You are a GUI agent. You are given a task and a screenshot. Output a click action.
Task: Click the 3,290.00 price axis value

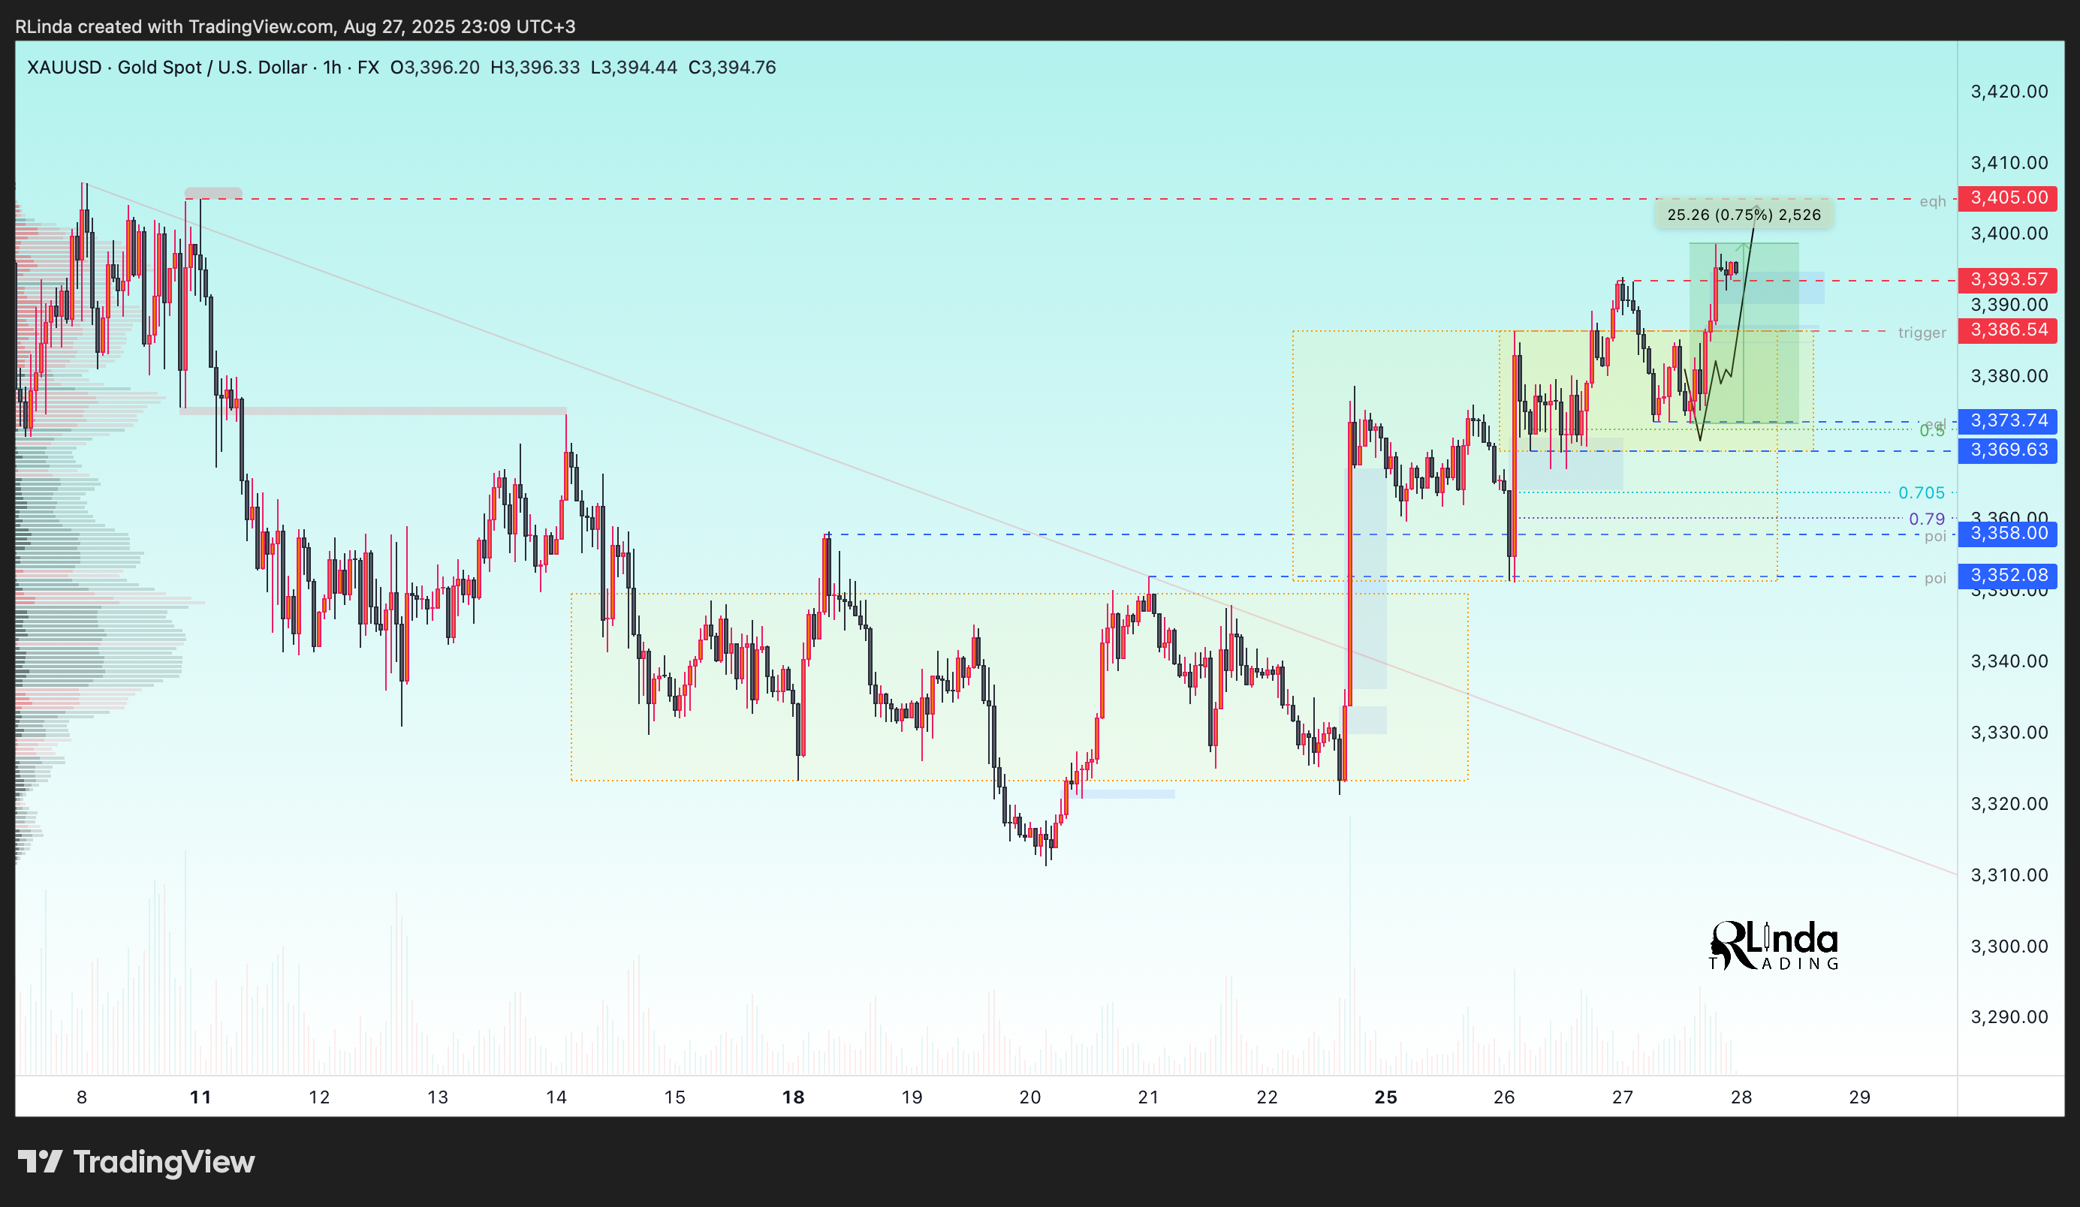(x=2009, y=1017)
